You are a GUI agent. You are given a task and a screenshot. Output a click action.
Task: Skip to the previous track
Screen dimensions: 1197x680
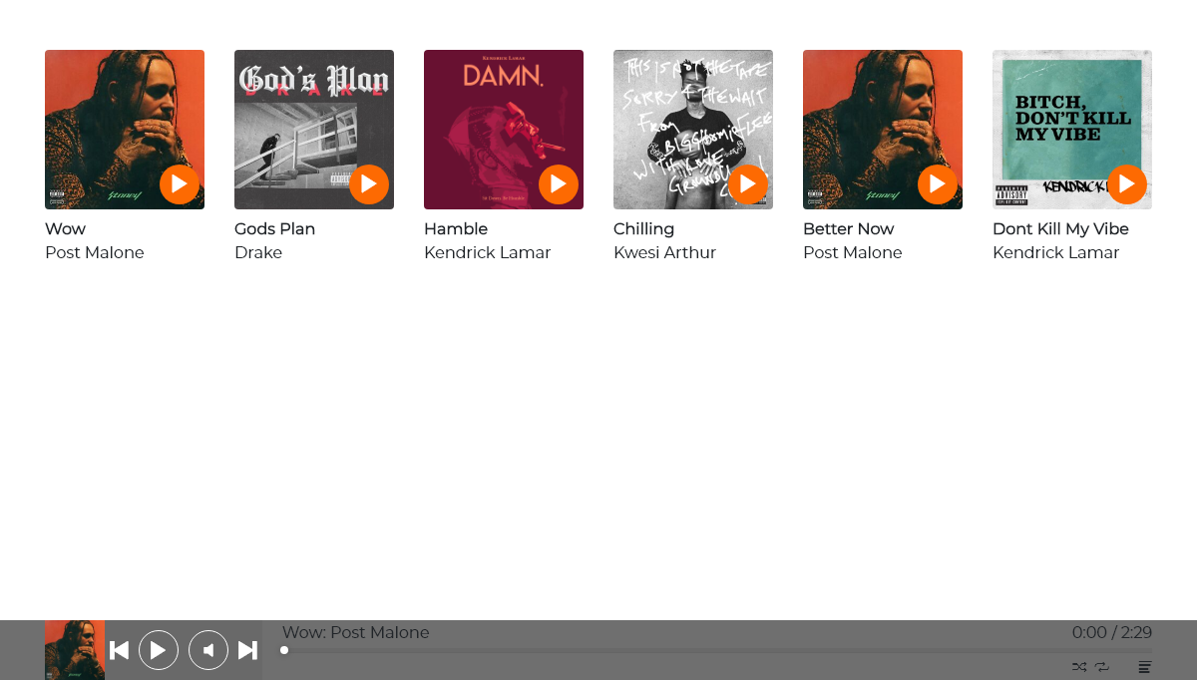click(x=119, y=650)
